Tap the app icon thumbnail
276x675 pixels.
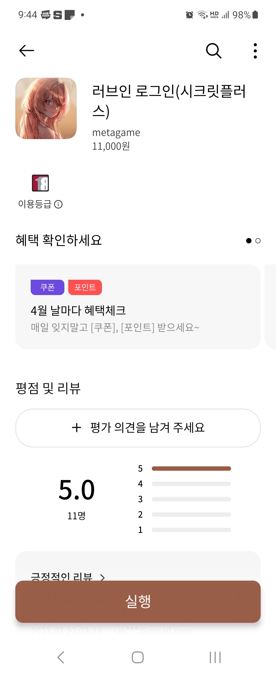(46, 108)
